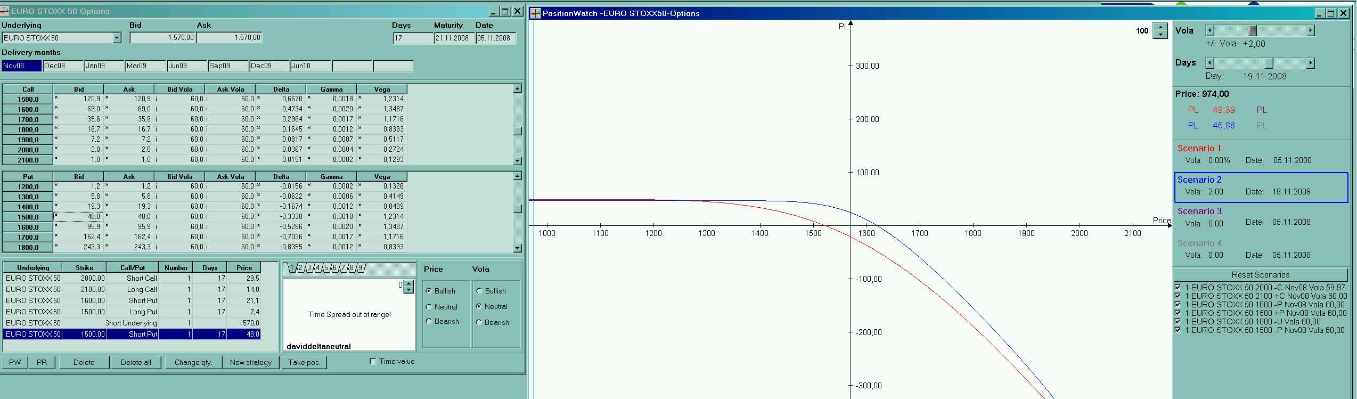This screenshot has height=399, width=1357.
Task: Click the Days slider right arrow
Action: (x=1310, y=63)
